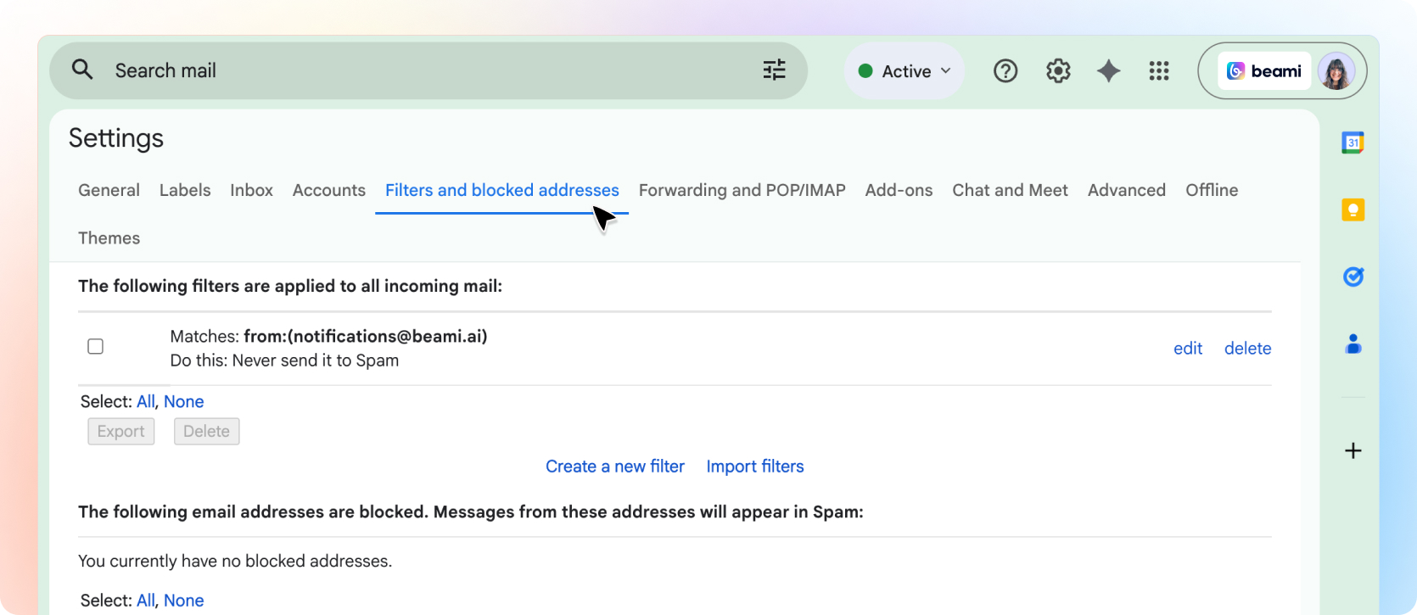Click the Import filters link
1417x615 pixels.
point(754,467)
